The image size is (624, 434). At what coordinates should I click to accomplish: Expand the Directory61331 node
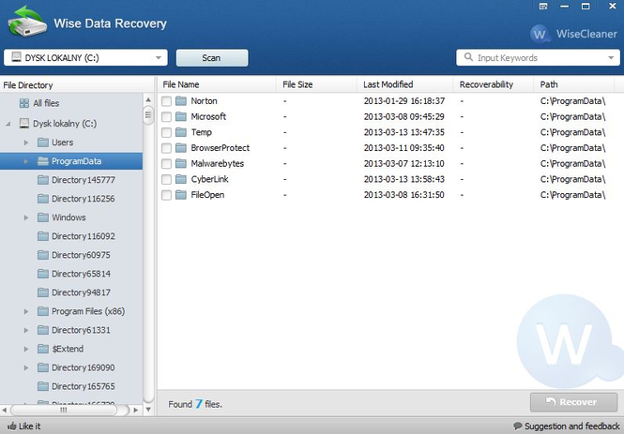coord(26,330)
